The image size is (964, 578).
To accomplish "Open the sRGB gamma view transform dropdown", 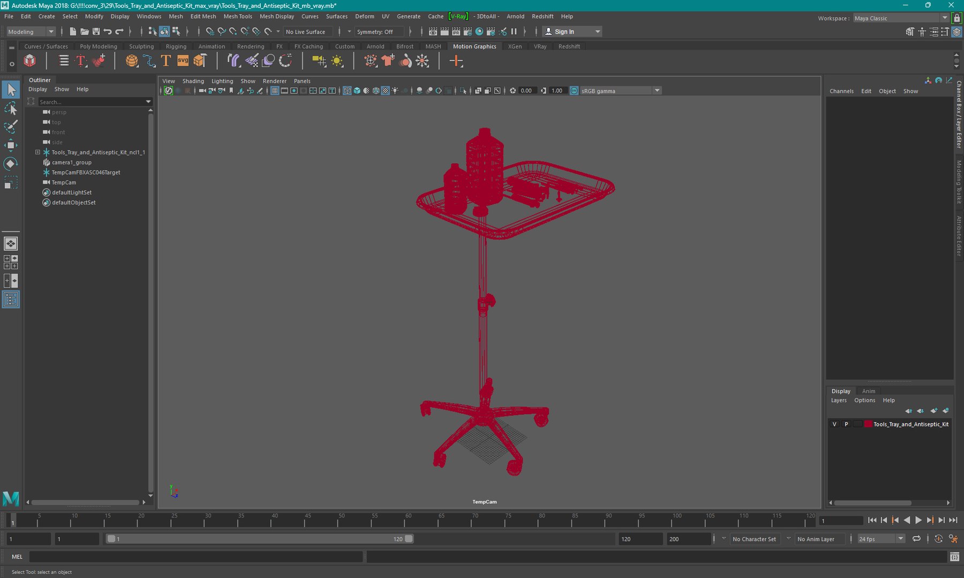I will tap(621, 91).
